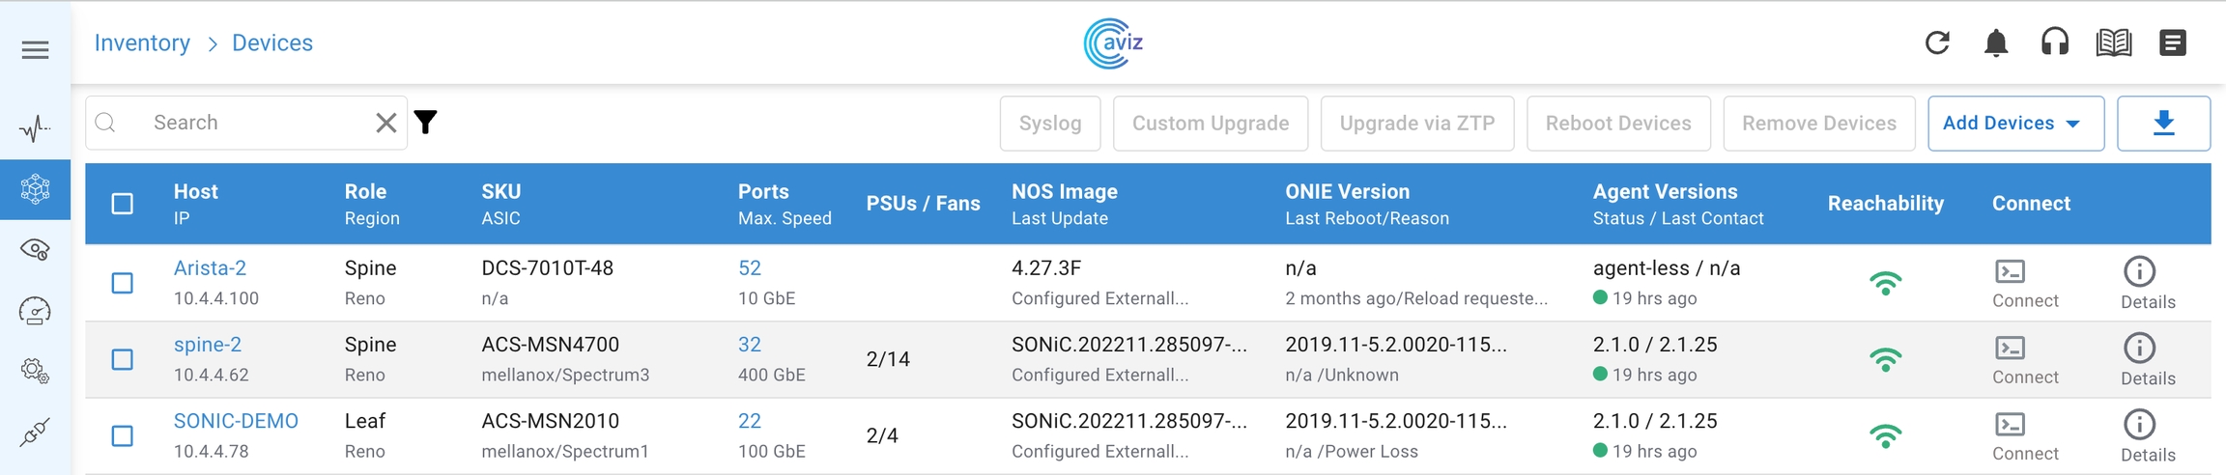Select the Arista-2 row checkbox
Image resolution: width=2226 pixels, height=475 pixels.
coord(123,283)
